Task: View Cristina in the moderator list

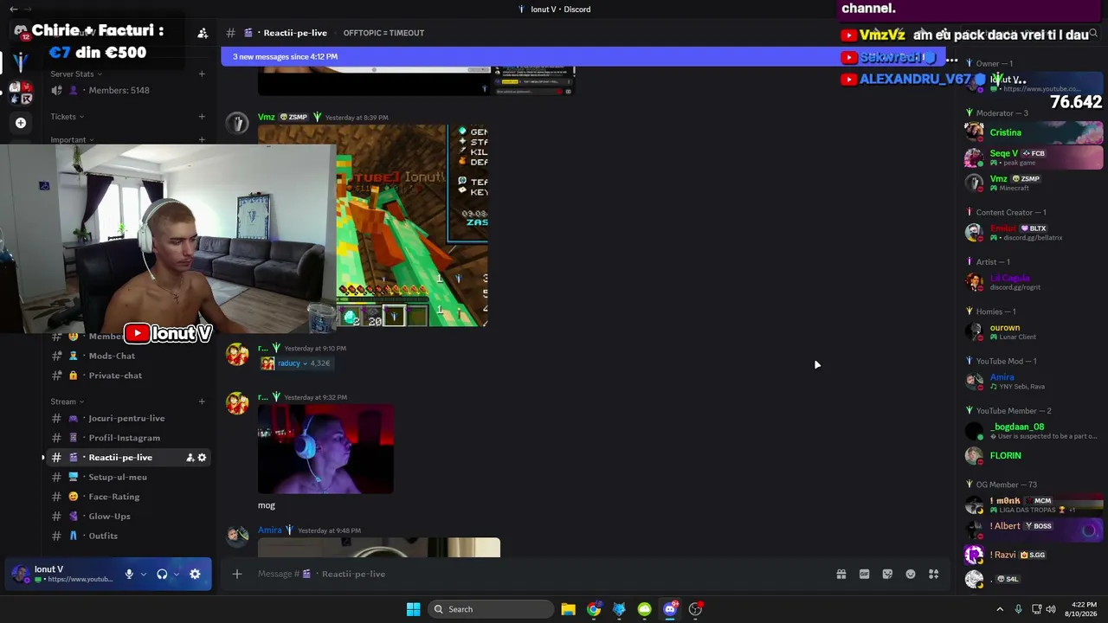Action: [x=1034, y=132]
